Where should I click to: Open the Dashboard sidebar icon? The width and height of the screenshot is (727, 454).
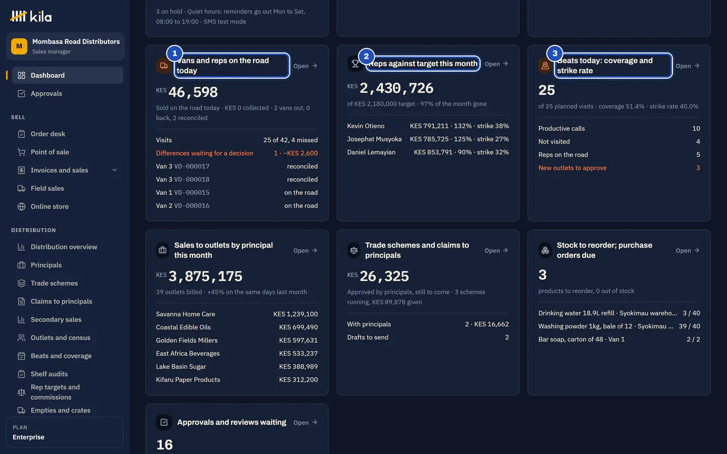21,75
